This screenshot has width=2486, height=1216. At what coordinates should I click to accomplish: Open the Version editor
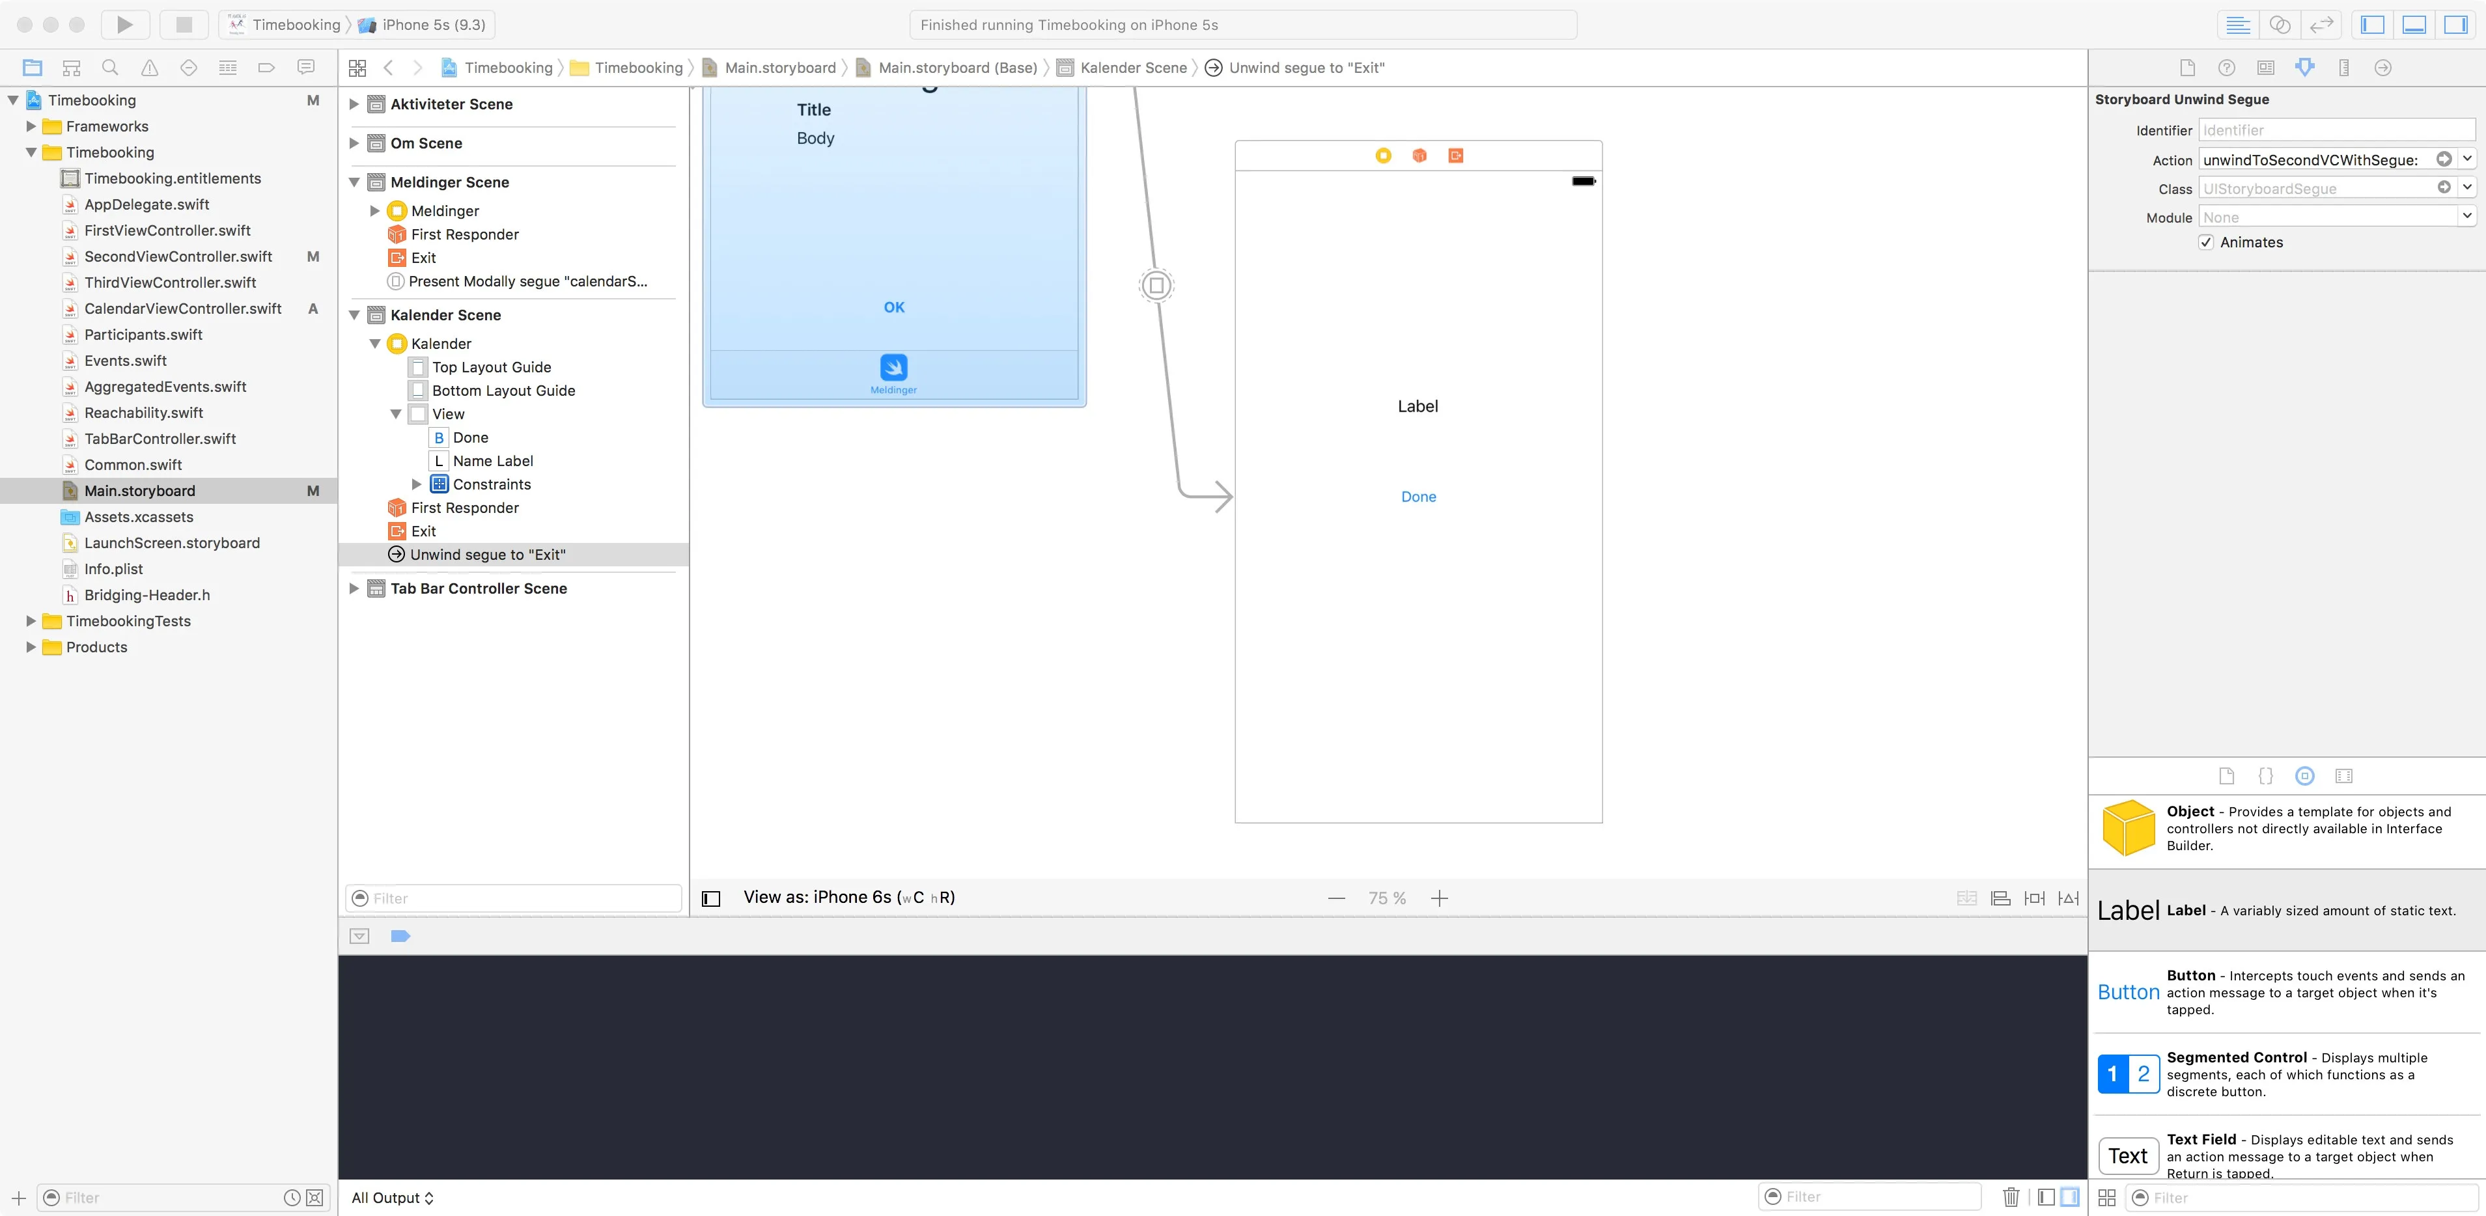pyautogui.click(x=2321, y=24)
